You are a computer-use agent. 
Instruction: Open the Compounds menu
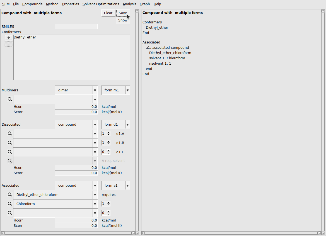(x=32, y=4)
